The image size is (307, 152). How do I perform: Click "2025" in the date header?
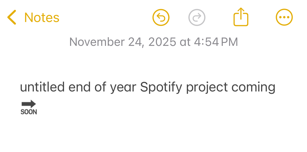tap(162, 42)
